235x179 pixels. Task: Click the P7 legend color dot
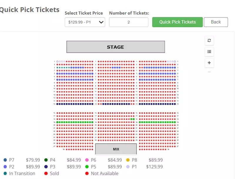5,160
